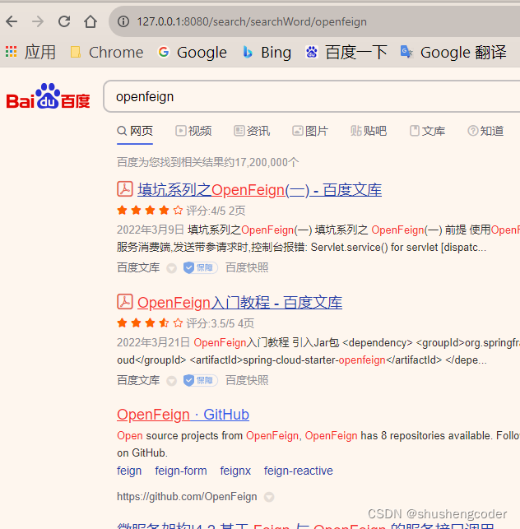Open the feign-reactive sublink
520x529 pixels.
point(299,471)
